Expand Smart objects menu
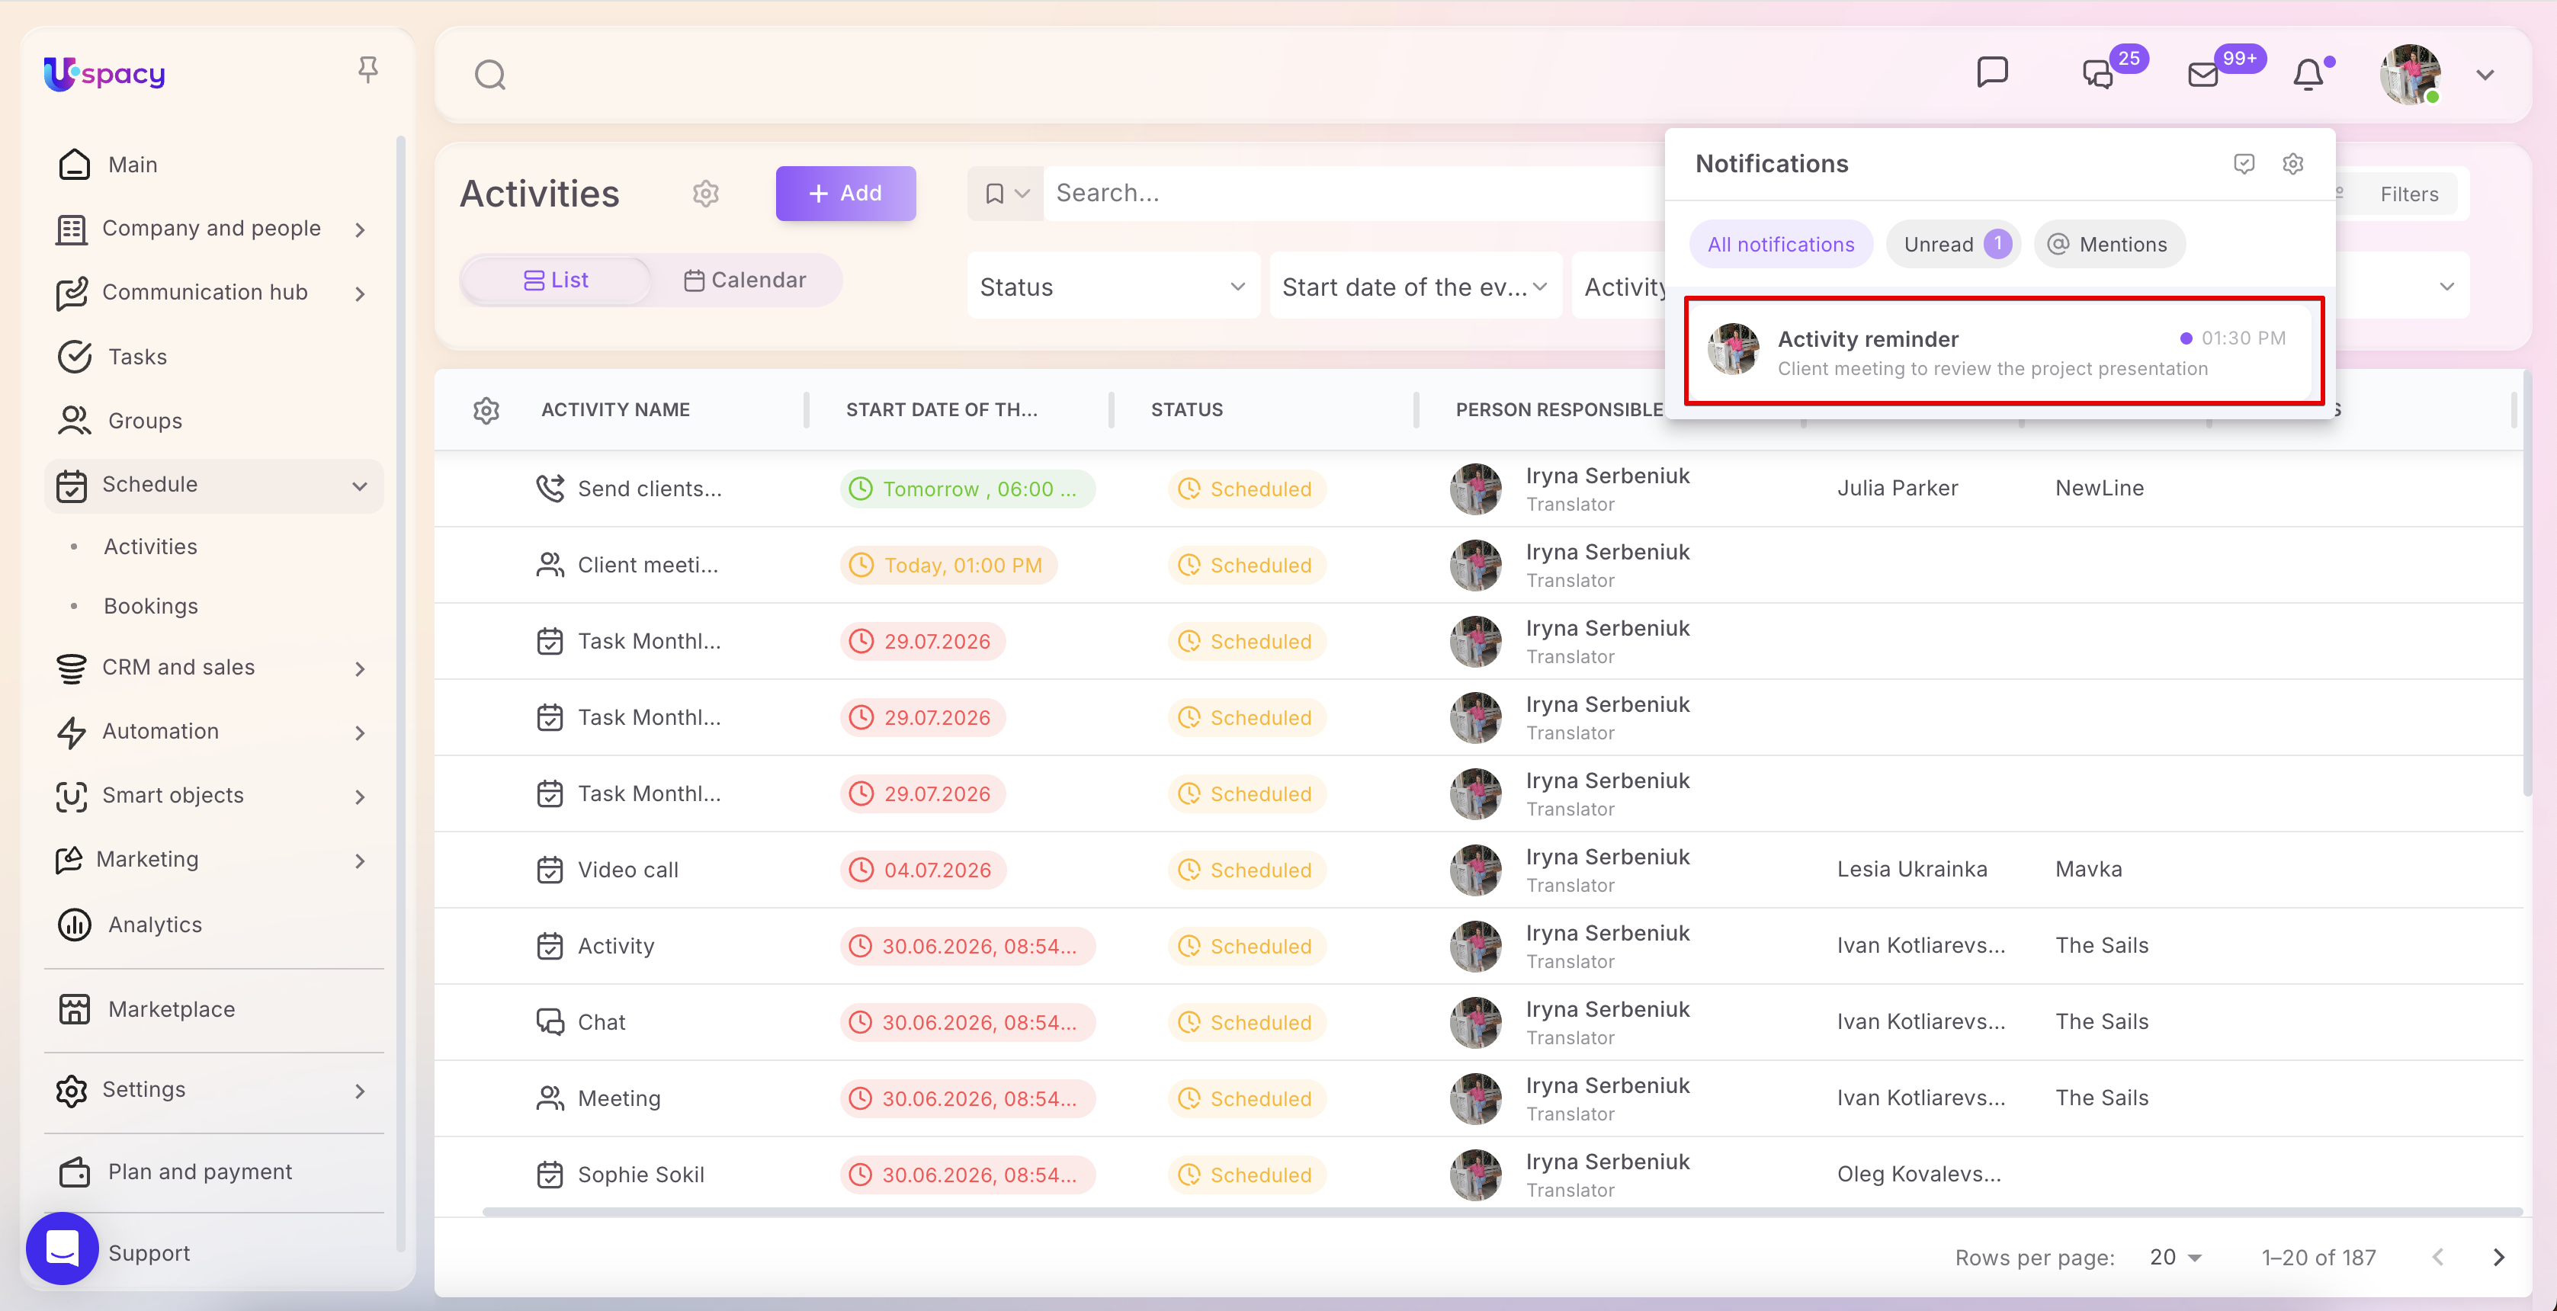Screen dimensions: 2557x1311 [x=213, y=796]
